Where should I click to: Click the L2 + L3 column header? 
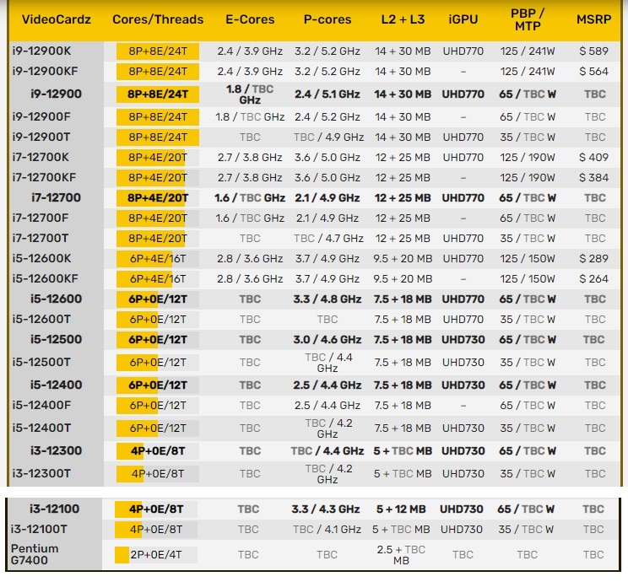click(403, 19)
